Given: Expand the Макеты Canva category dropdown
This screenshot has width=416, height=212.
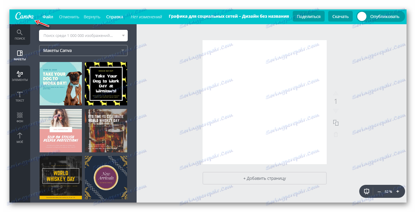Looking at the screenshot, I should tap(123, 50).
